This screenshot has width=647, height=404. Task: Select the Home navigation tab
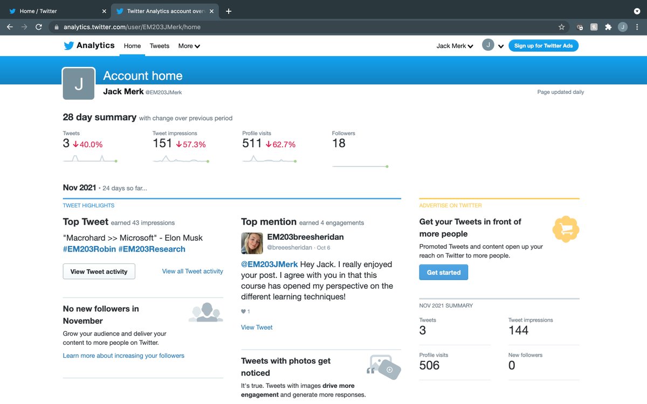132,46
